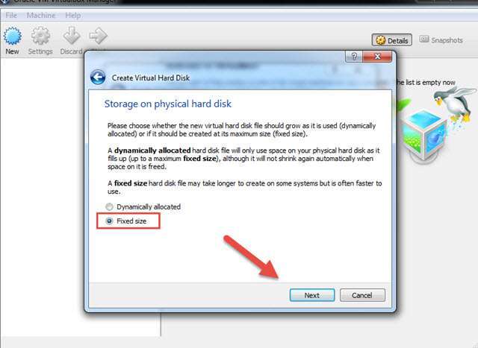Click the New virtual machine icon

[12, 36]
